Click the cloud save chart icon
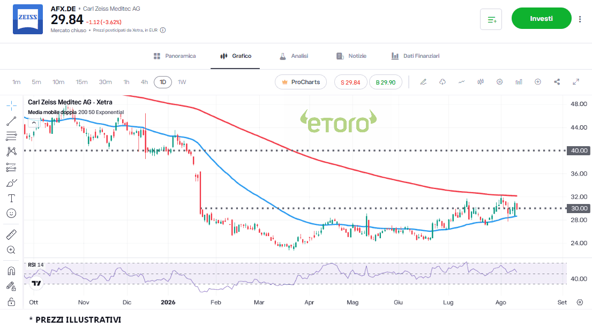Viewport: 592px width, 325px height. tap(443, 82)
